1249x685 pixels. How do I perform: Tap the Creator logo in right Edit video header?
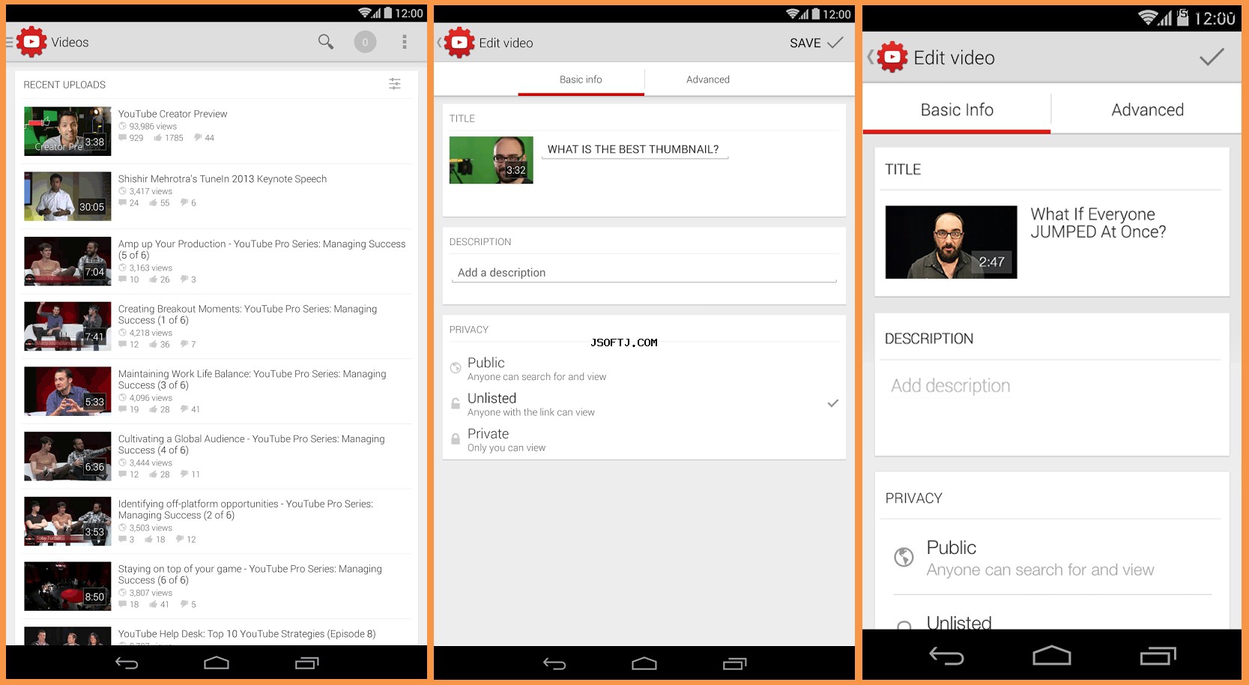click(892, 57)
